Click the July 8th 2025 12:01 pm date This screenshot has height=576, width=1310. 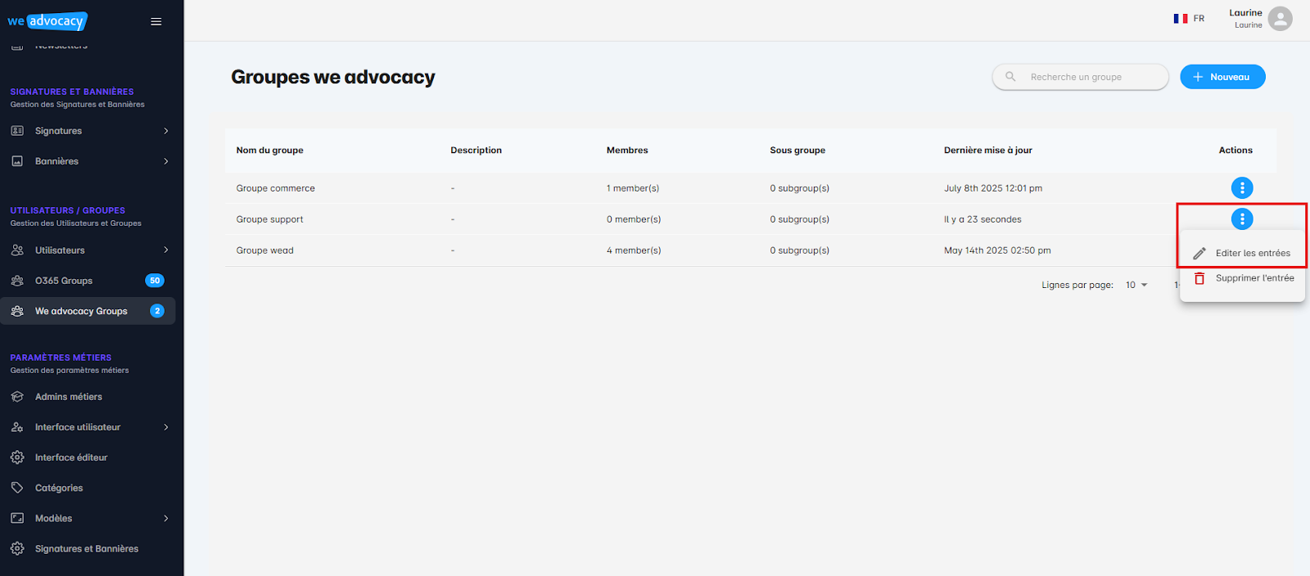coord(993,188)
